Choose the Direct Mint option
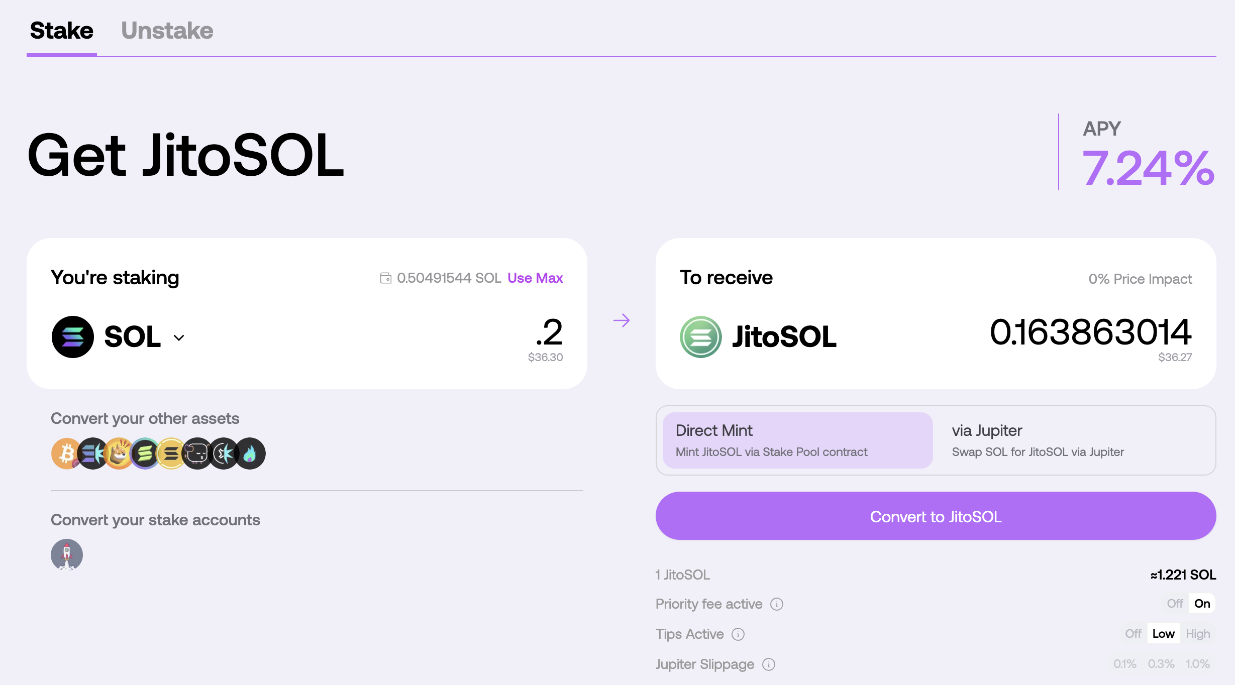1235x685 pixels. (x=797, y=440)
